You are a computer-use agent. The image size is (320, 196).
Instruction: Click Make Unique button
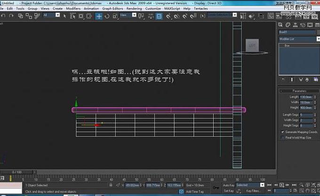pos(301,80)
